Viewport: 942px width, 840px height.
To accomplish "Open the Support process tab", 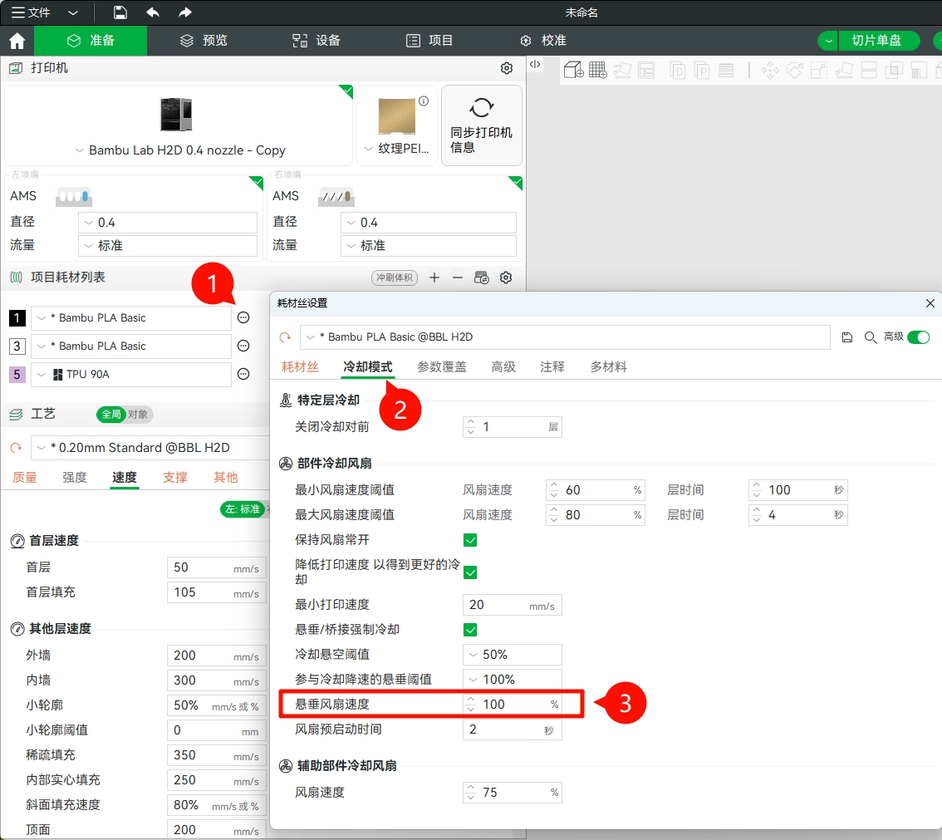I will click(x=174, y=478).
